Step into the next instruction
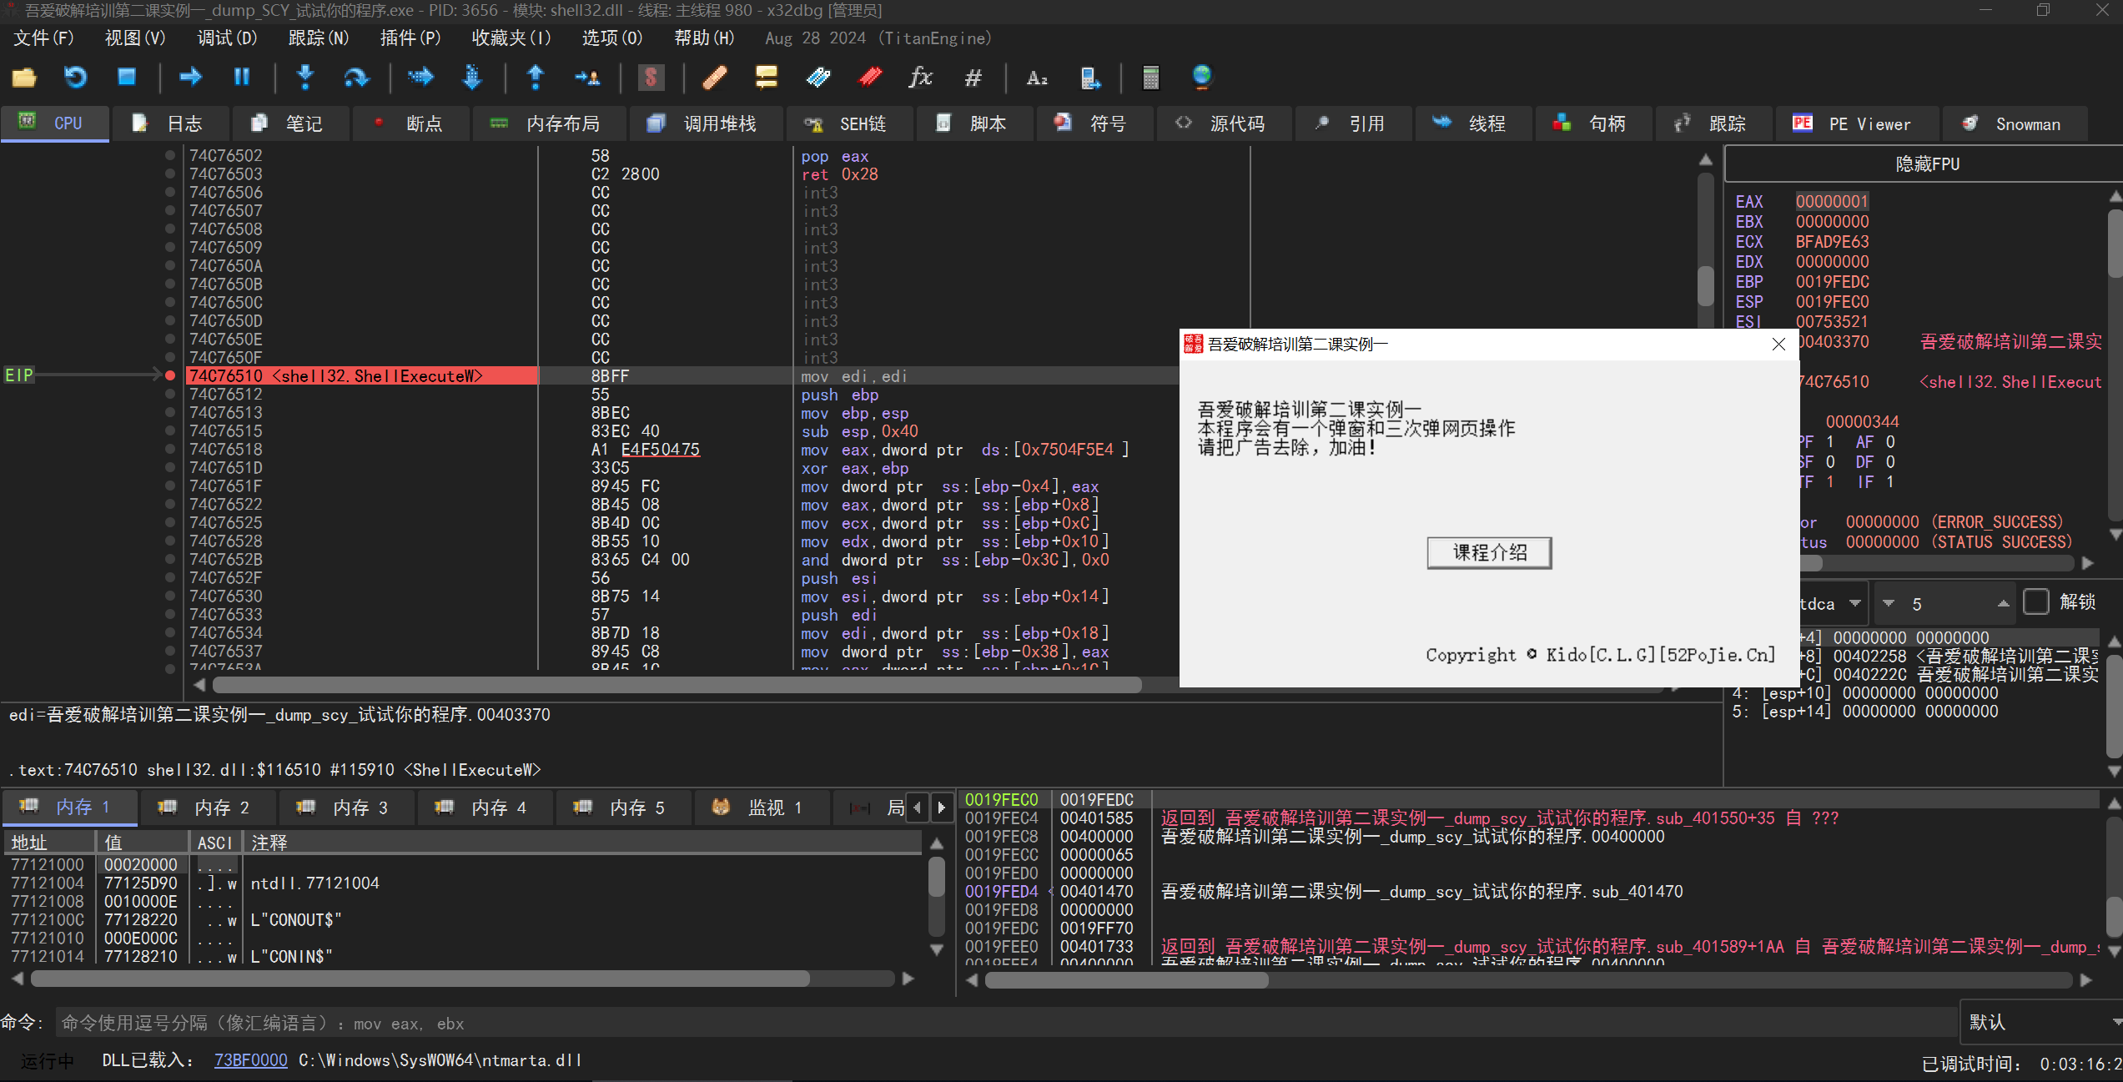2123x1082 pixels. 305,78
